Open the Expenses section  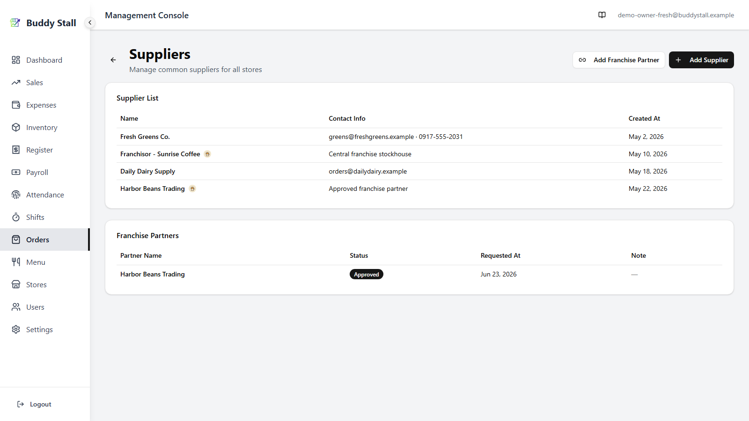[45, 105]
